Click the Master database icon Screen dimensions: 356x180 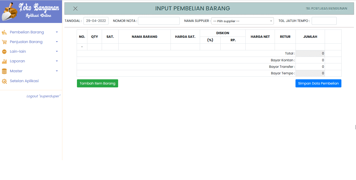[4, 71]
